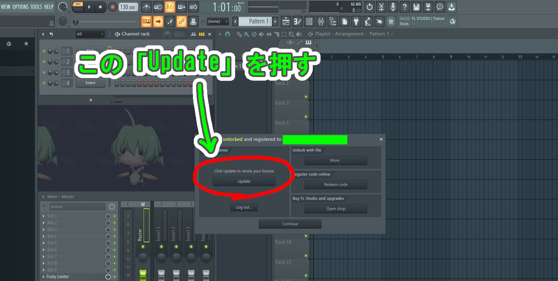Click the Open shop button
This screenshot has height=281, width=558.
pyautogui.click(x=336, y=209)
